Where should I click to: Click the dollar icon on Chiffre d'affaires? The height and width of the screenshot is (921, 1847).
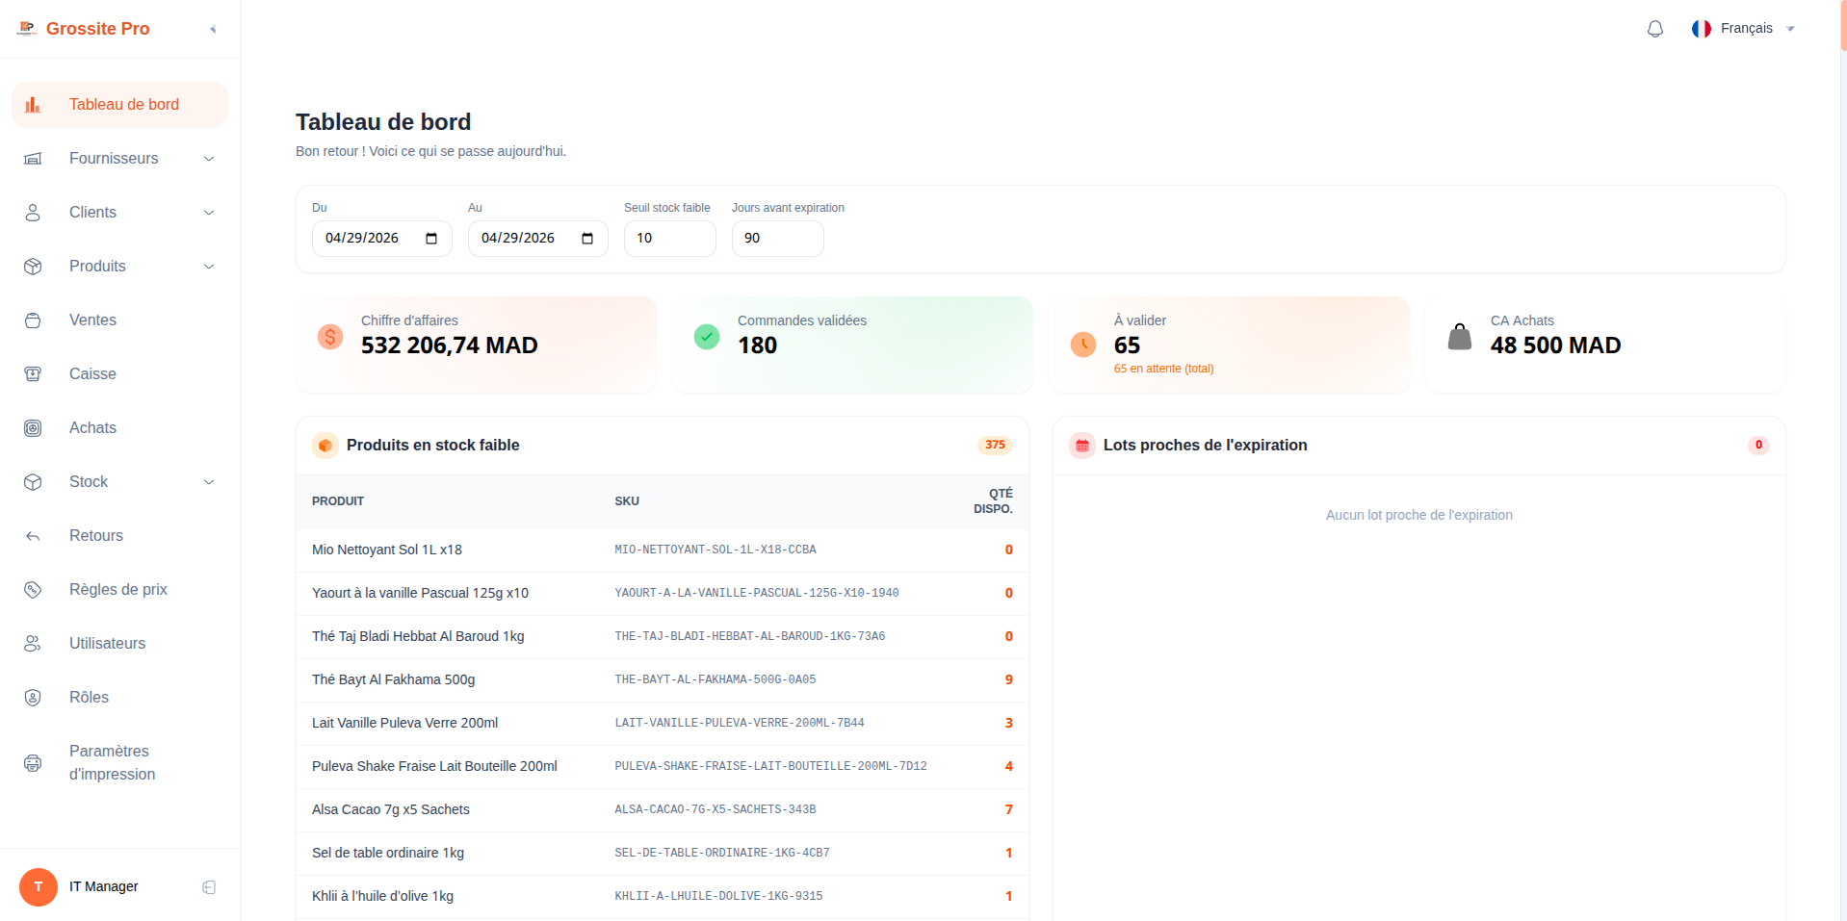click(x=330, y=337)
